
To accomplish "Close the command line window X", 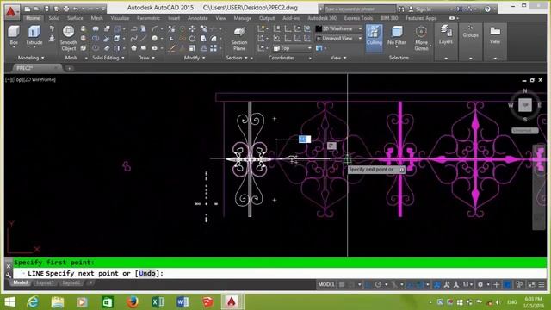I will coord(9,266).
